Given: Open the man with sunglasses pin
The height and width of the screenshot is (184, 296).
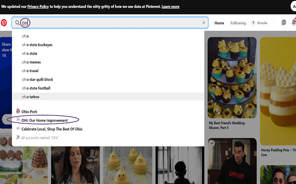Looking at the screenshot, I should [x=278, y=174].
